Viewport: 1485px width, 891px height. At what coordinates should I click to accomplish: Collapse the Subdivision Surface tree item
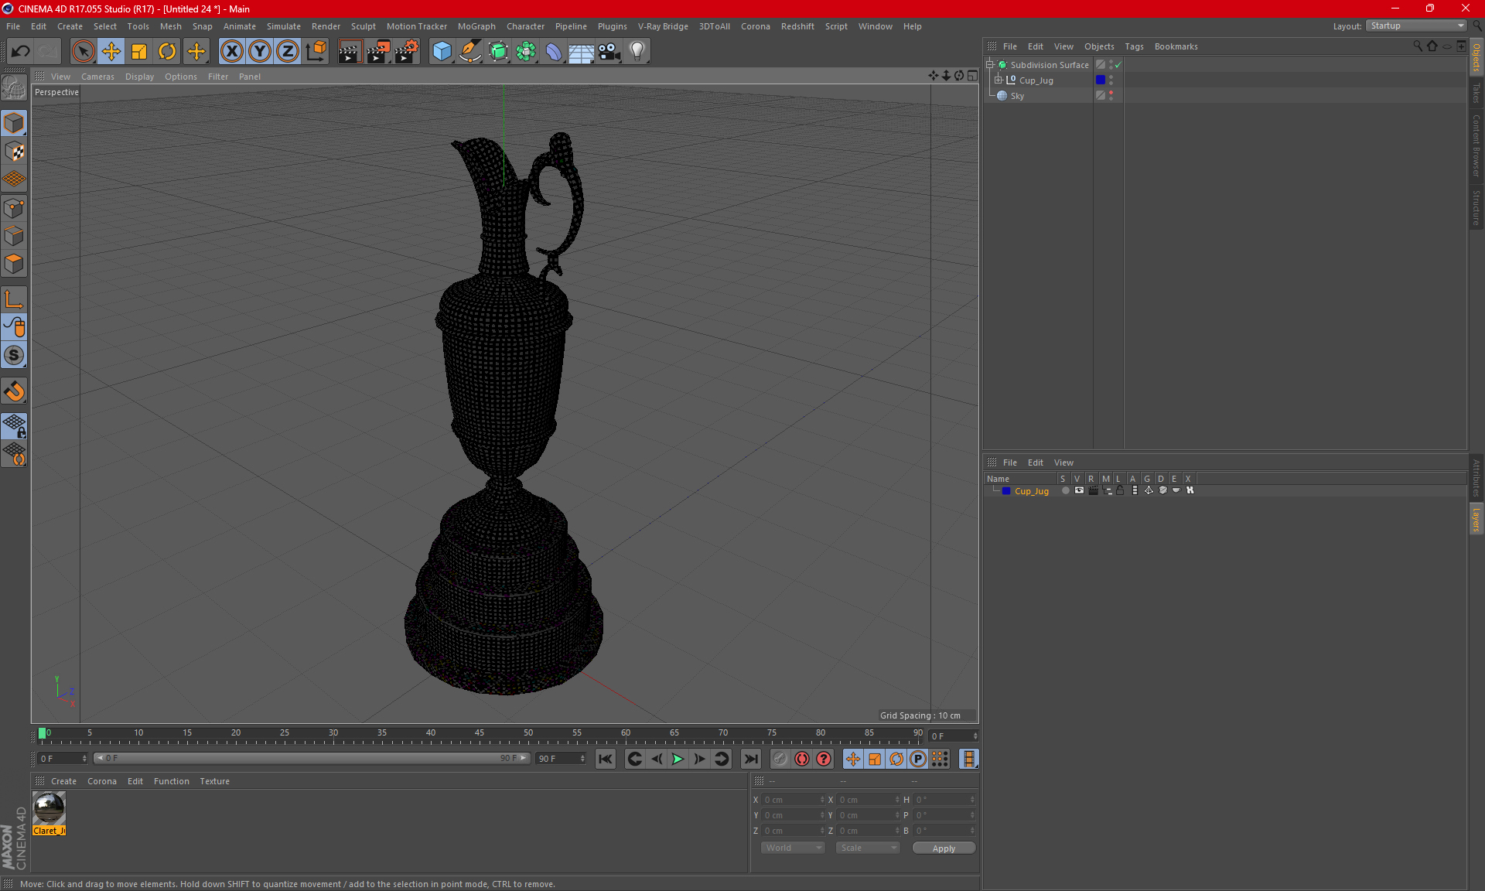(x=990, y=65)
